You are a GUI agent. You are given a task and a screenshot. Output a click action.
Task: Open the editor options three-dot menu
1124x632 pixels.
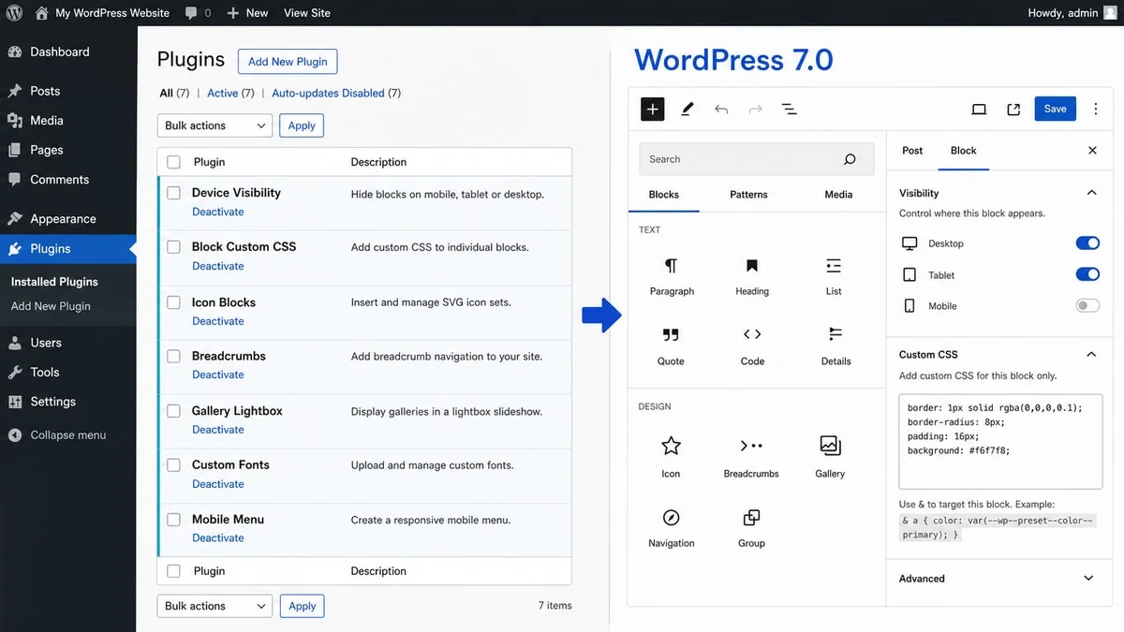pos(1096,109)
